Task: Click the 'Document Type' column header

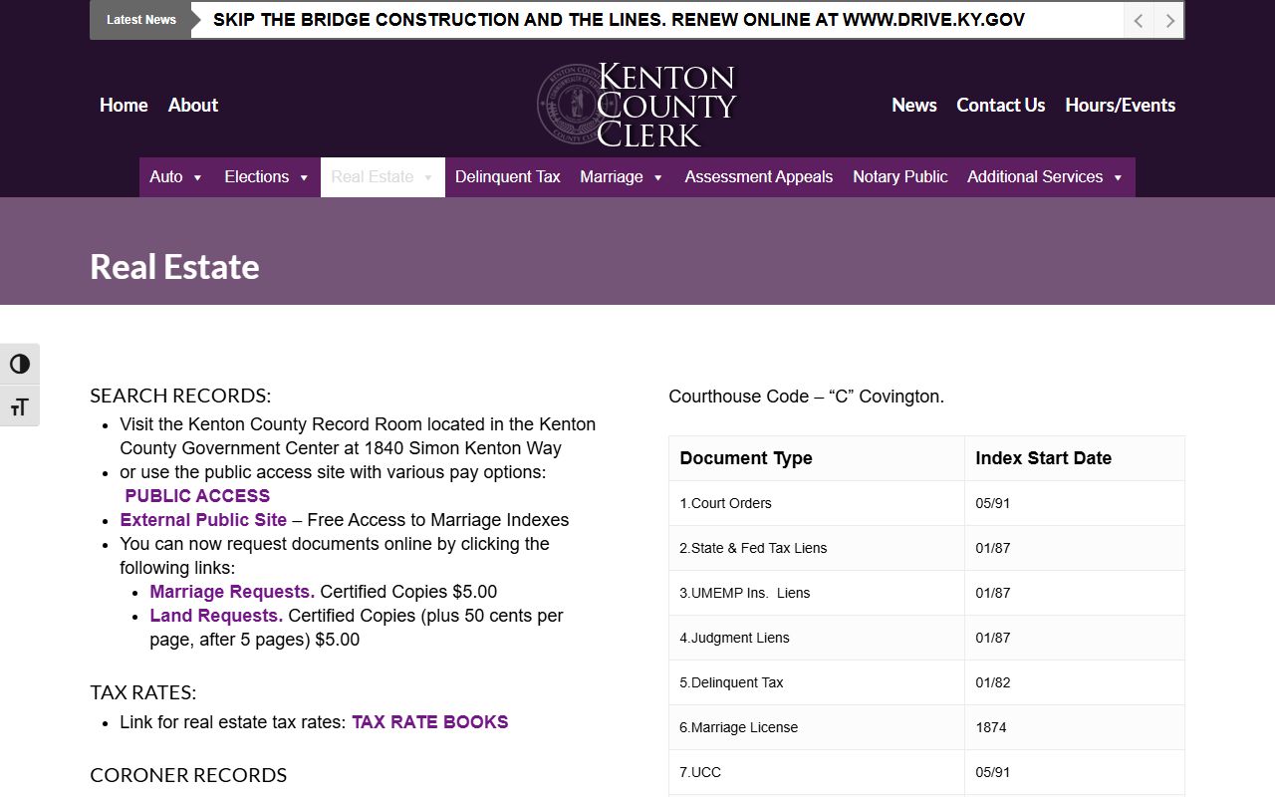Action: 817,458
